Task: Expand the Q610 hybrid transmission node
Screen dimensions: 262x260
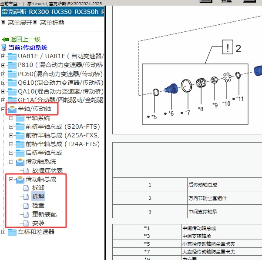Action: (x=3, y=83)
